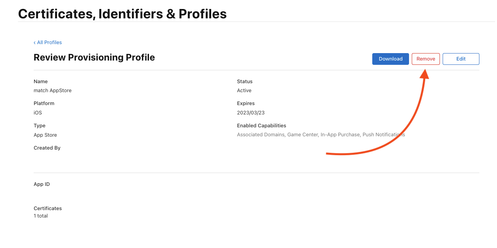
Task: Click the Certificates count showing 1 total
Action: pos(40,216)
